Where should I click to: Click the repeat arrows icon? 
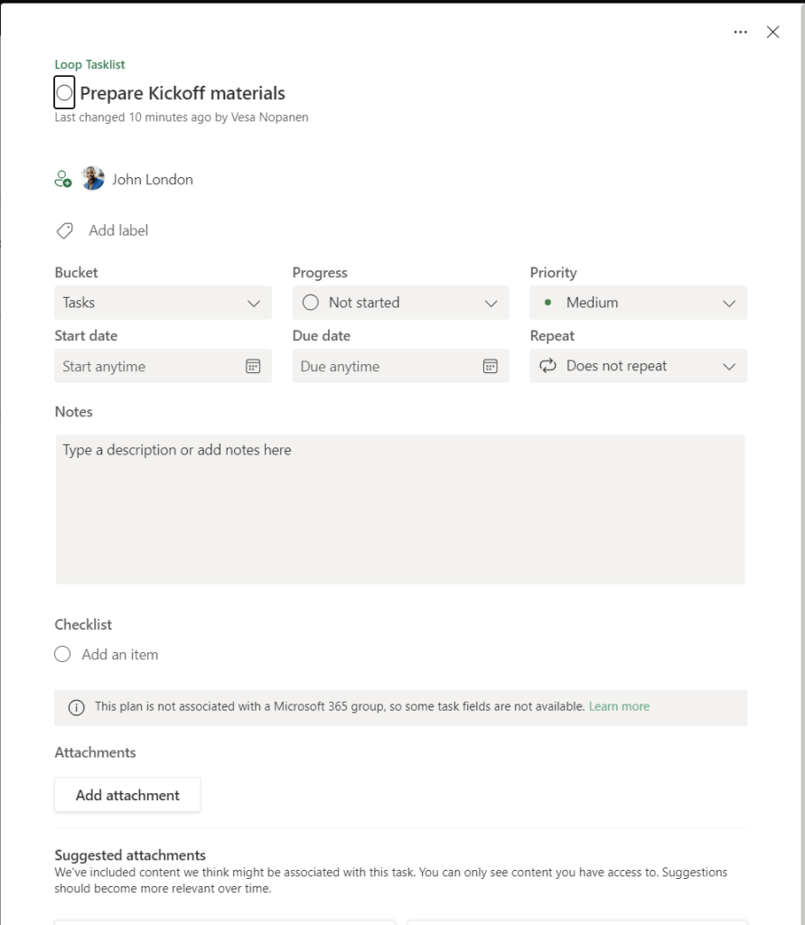tap(548, 366)
